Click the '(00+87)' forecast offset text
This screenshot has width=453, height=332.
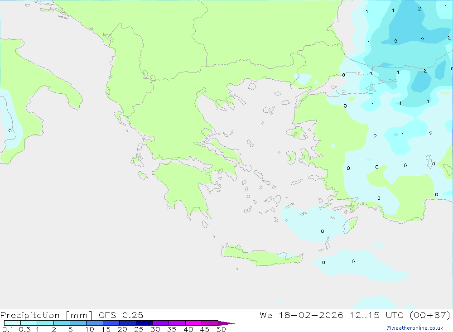[x=430, y=315]
